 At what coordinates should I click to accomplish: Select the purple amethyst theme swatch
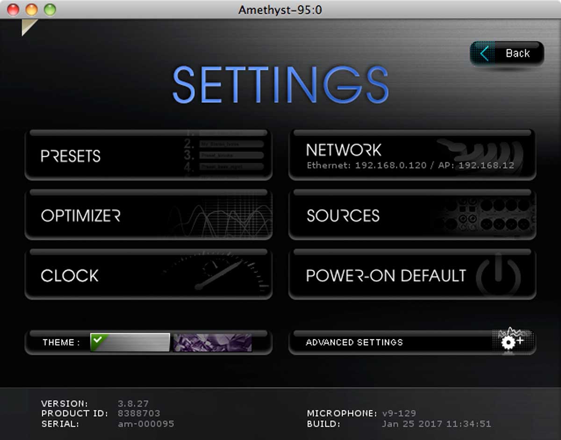212,343
